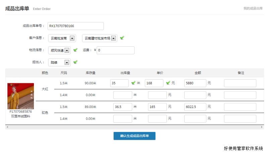
Task: Click the quantity field containing 36.5
Action: point(122,107)
